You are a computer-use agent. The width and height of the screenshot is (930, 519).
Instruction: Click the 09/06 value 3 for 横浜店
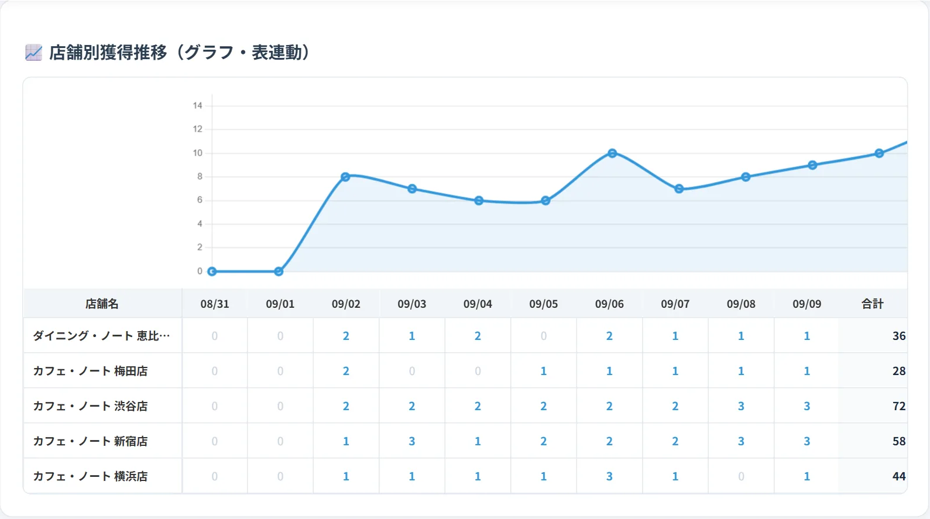point(609,476)
